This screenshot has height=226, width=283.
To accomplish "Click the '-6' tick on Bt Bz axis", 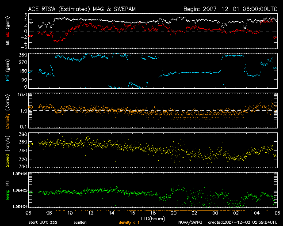I will [x=24, y=47].
